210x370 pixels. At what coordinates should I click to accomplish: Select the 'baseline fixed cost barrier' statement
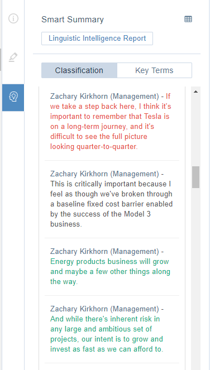click(x=111, y=204)
